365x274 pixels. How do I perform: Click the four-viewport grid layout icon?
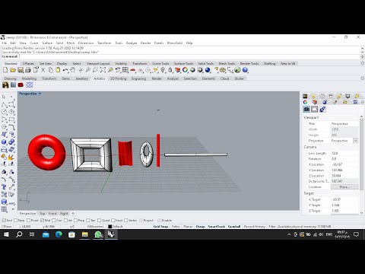coord(125,70)
